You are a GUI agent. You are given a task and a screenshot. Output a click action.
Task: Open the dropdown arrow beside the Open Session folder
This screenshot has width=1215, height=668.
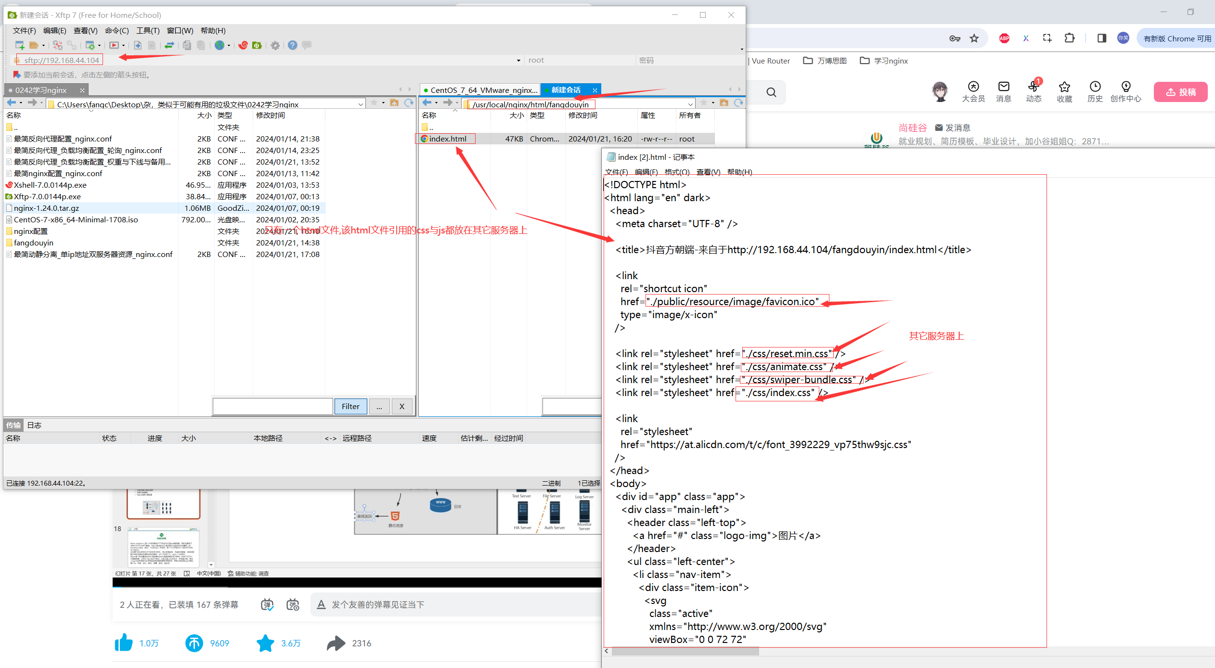pyautogui.click(x=43, y=46)
